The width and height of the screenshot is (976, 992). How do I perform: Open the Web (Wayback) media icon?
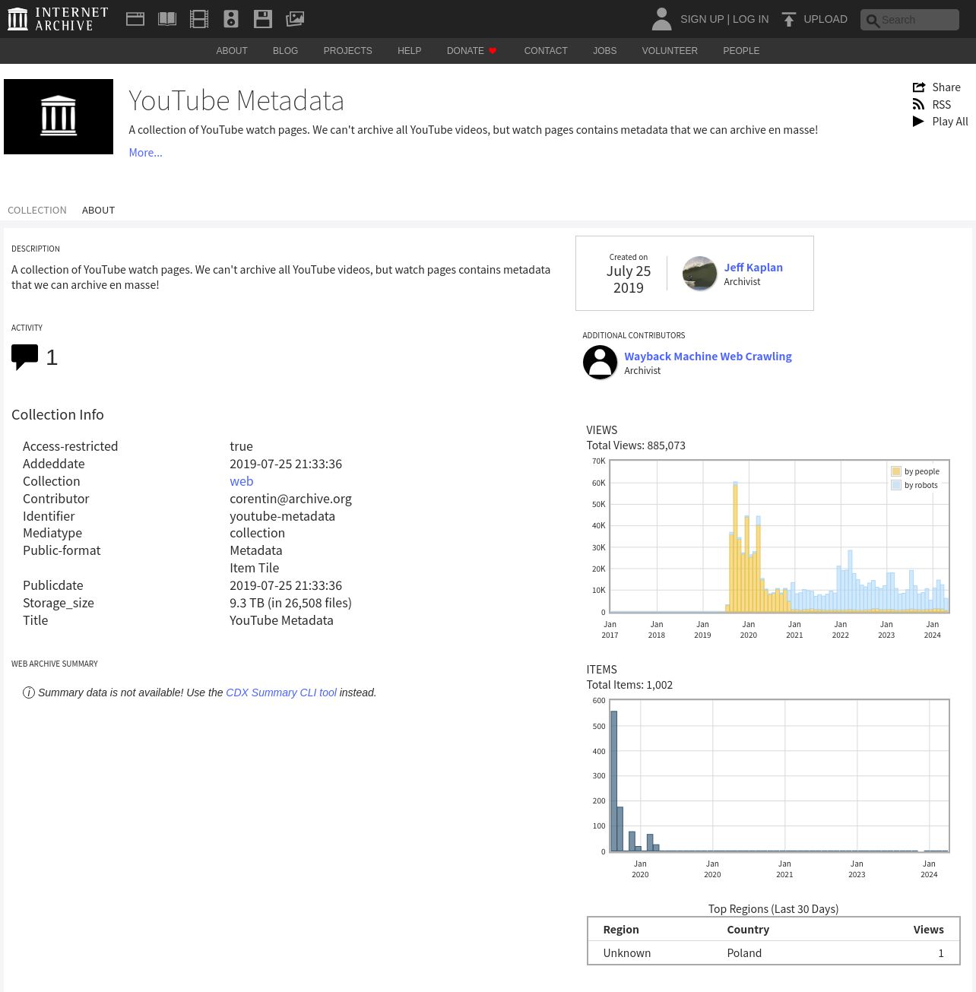135,19
